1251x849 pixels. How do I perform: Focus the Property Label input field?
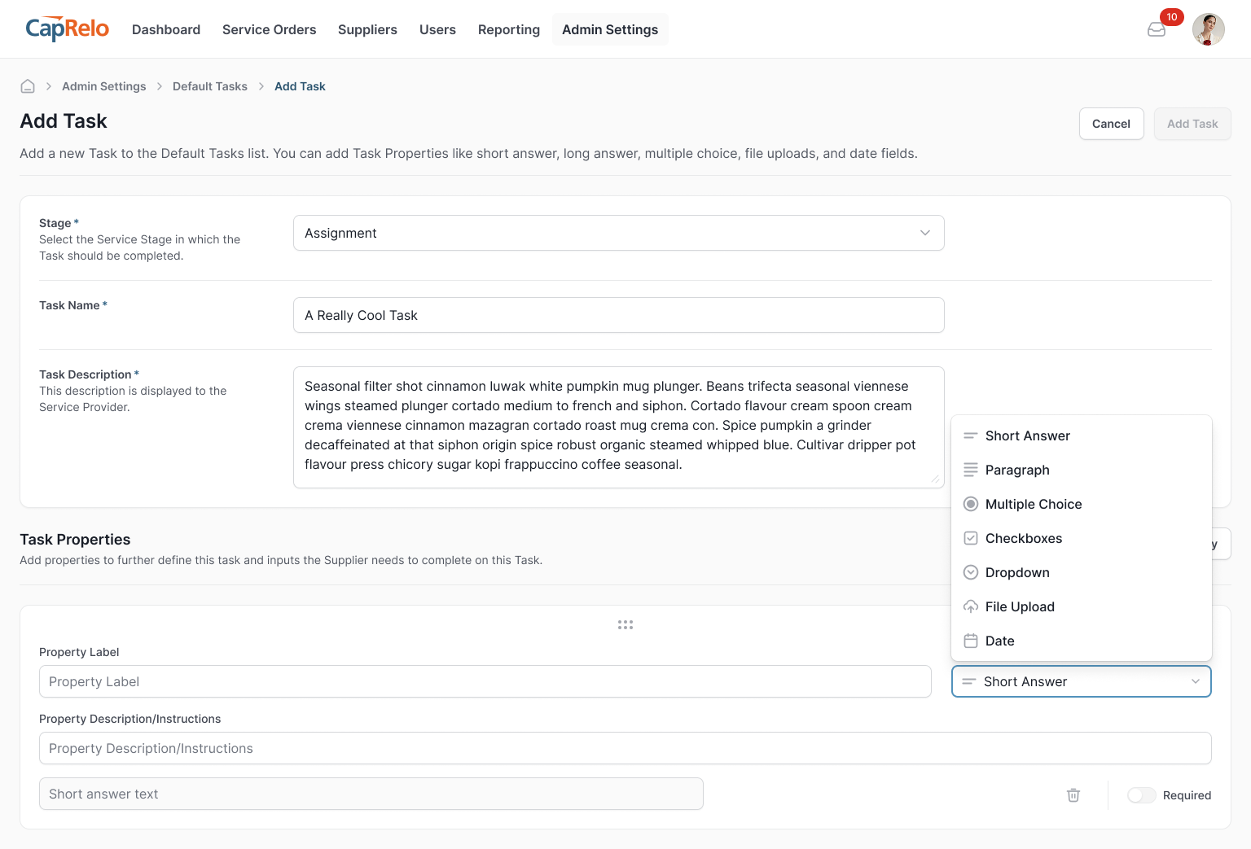[x=485, y=681]
